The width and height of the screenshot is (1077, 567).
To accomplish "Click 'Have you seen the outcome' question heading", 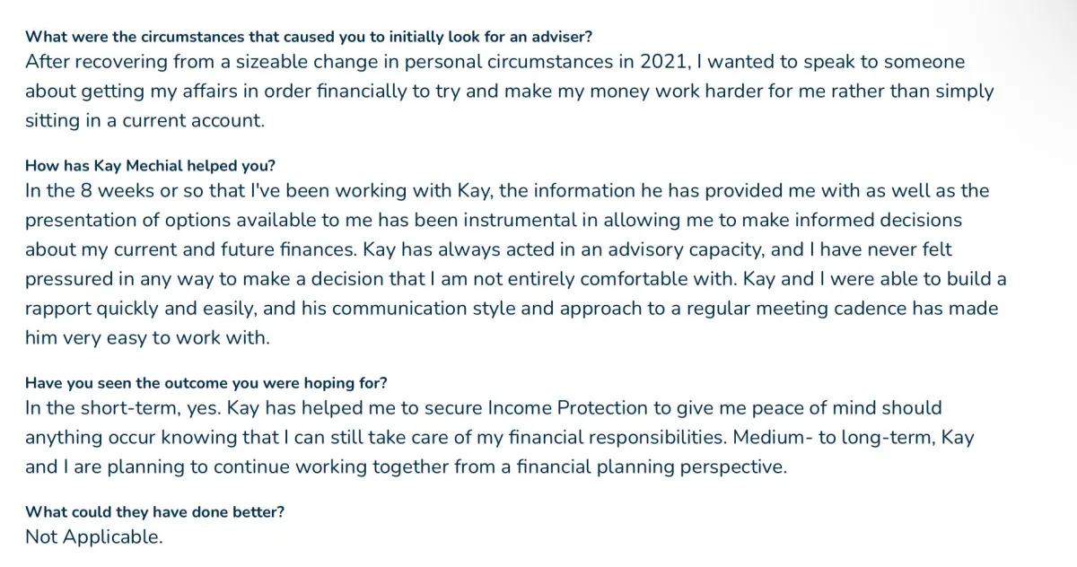I will [206, 382].
